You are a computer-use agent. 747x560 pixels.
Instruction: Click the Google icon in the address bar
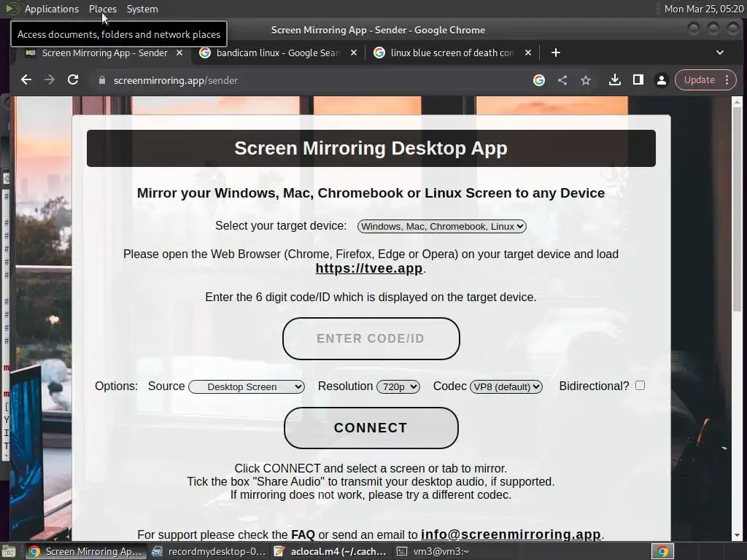[x=539, y=80]
